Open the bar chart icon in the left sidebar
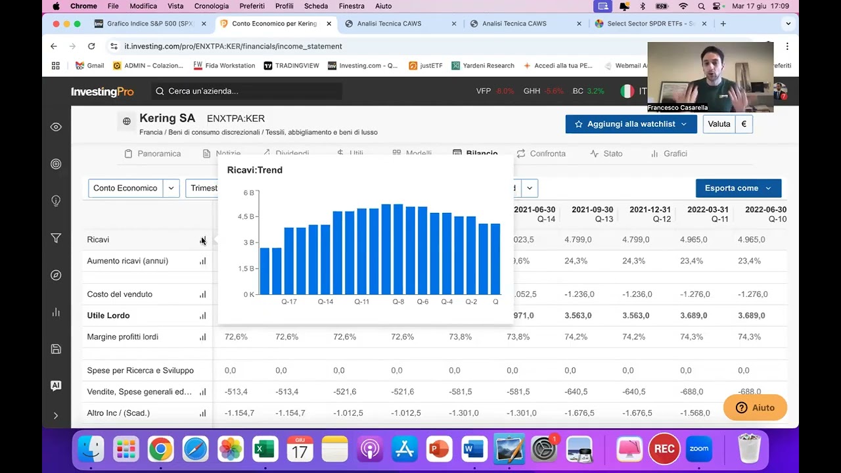The width and height of the screenshot is (841, 473). point(56,312)
